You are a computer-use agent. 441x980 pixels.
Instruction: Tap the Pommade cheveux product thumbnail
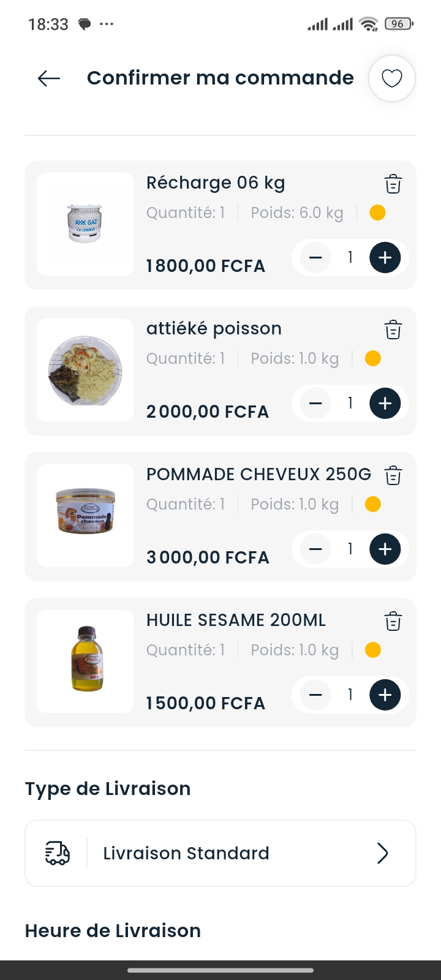click(85, 516)
